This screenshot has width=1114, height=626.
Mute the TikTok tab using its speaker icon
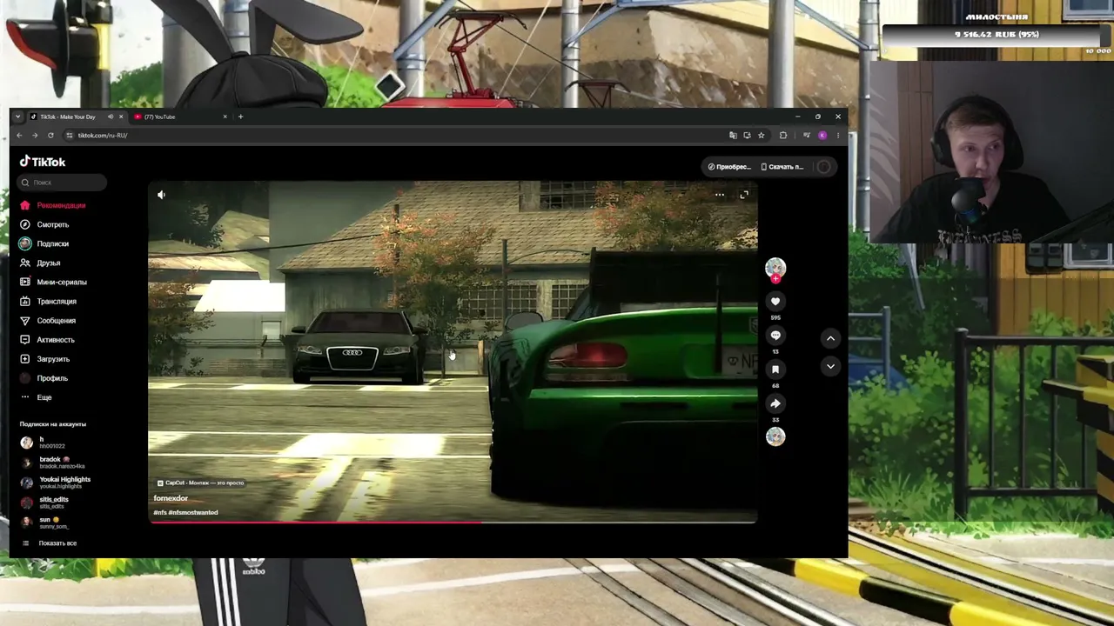[x=111, y=117]
